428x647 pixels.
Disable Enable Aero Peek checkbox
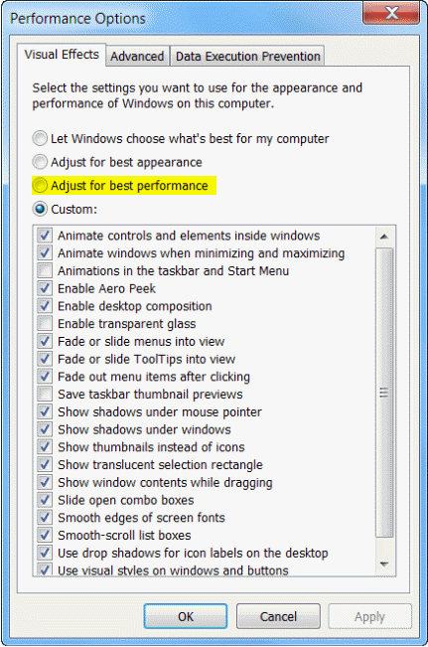[45, 288]
